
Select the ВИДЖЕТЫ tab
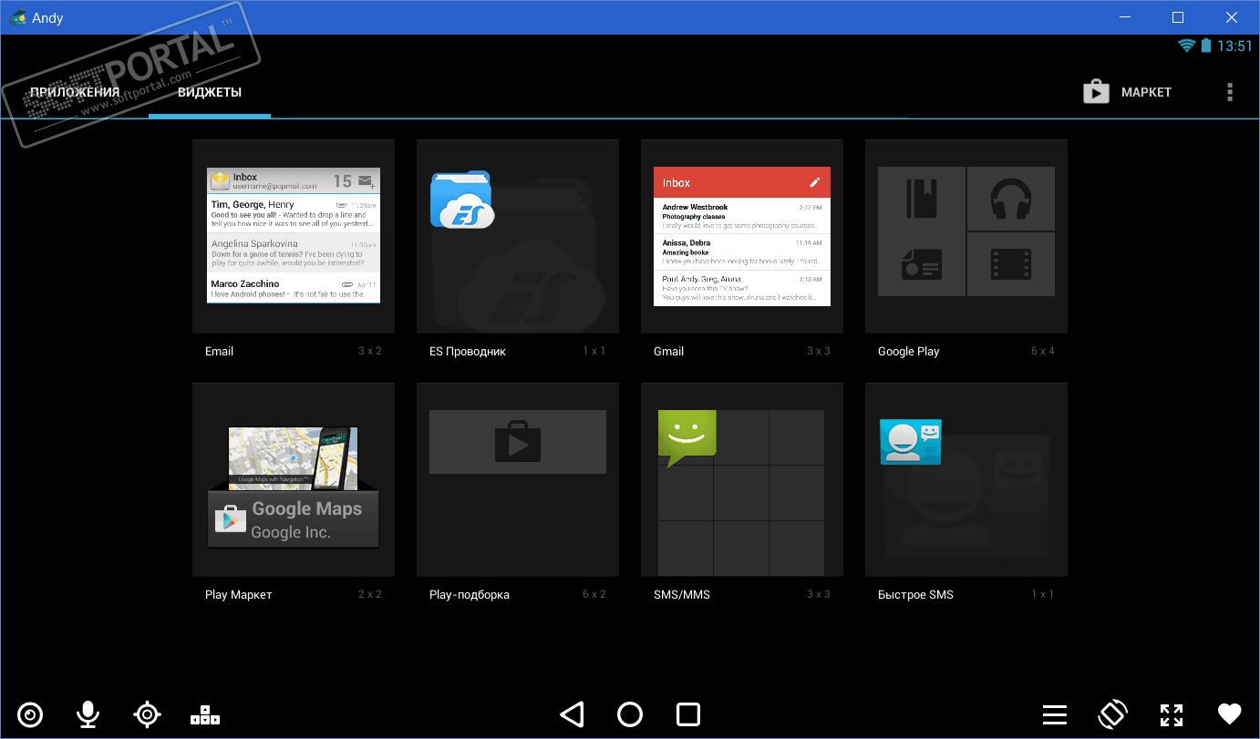pos(210,92)
